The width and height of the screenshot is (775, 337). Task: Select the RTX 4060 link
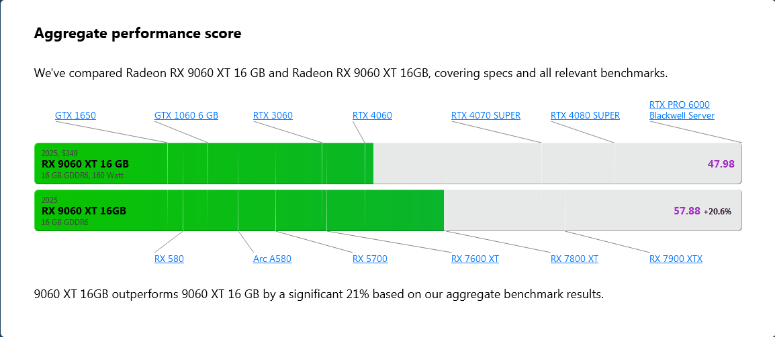tap(372, 116)
